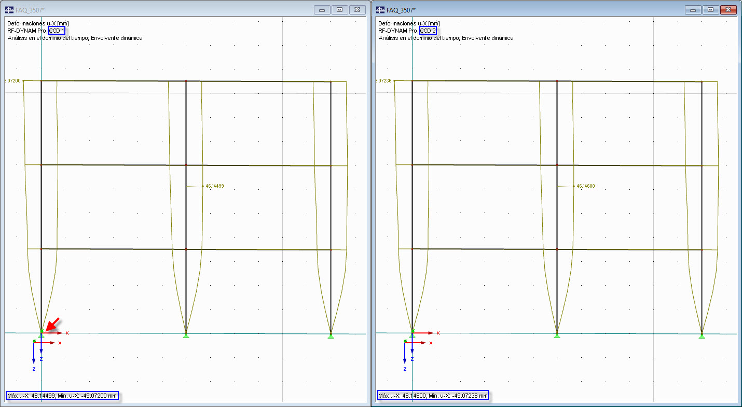Click the "Deformaciones u-X [mm]" heading in the CCD 2 window
This screenshot has height=407, width=742.
click(x=409, y=23)
